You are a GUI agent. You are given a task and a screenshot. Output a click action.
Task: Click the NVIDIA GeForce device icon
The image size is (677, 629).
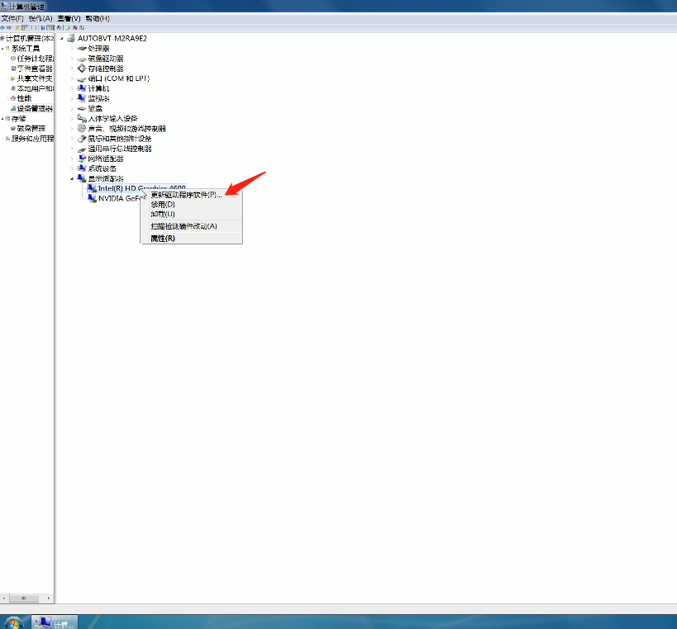tap(92, 198)
